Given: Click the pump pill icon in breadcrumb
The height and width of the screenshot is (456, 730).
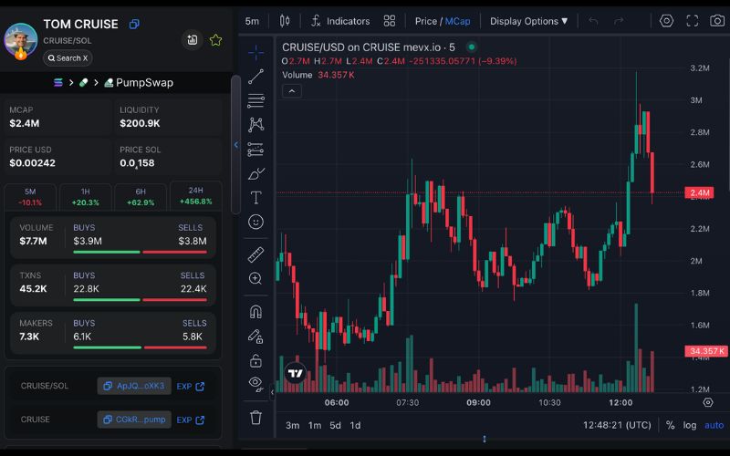Looking at the screenshot, I should pos(83,83).
